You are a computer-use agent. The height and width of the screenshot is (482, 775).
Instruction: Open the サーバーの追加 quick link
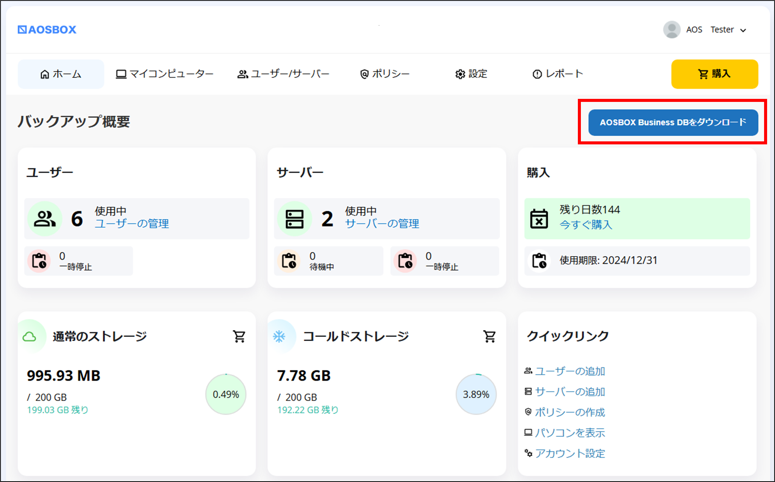[570, 392]
